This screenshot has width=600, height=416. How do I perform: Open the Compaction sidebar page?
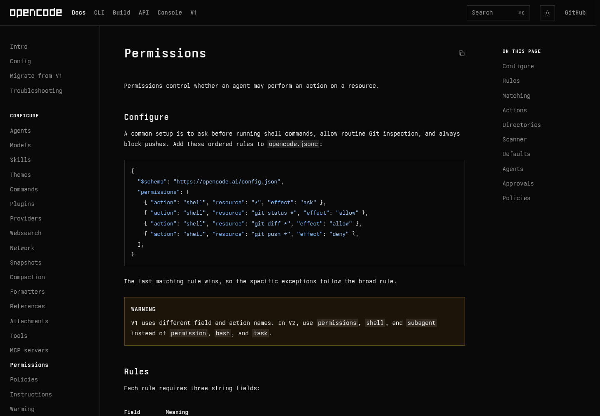[27, 277]
